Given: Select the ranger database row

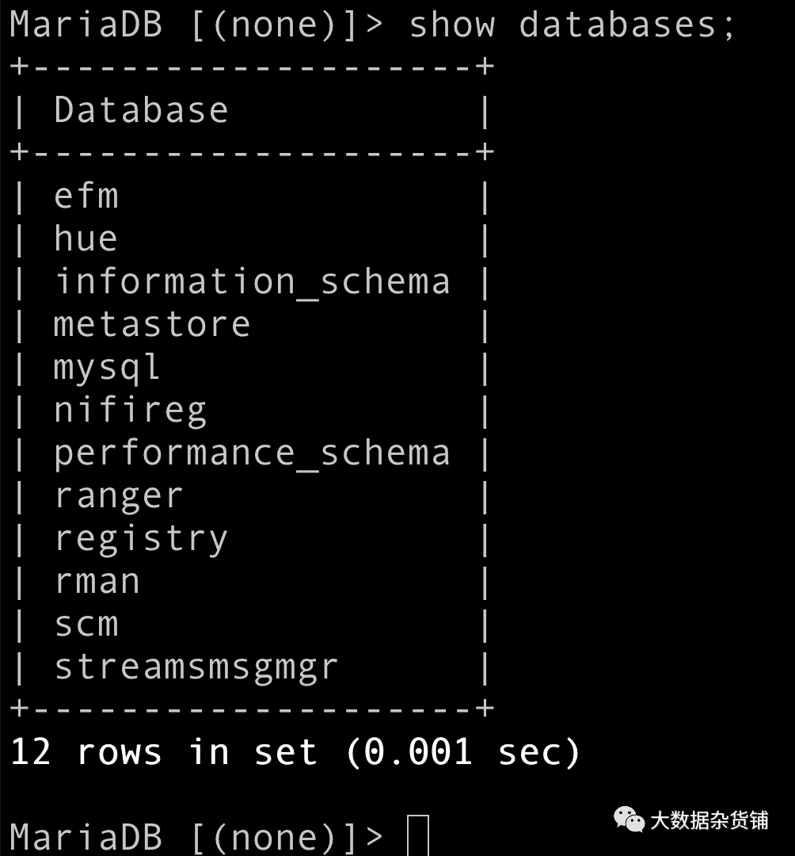Looking at the screenshot, I should tap(119, 496).
